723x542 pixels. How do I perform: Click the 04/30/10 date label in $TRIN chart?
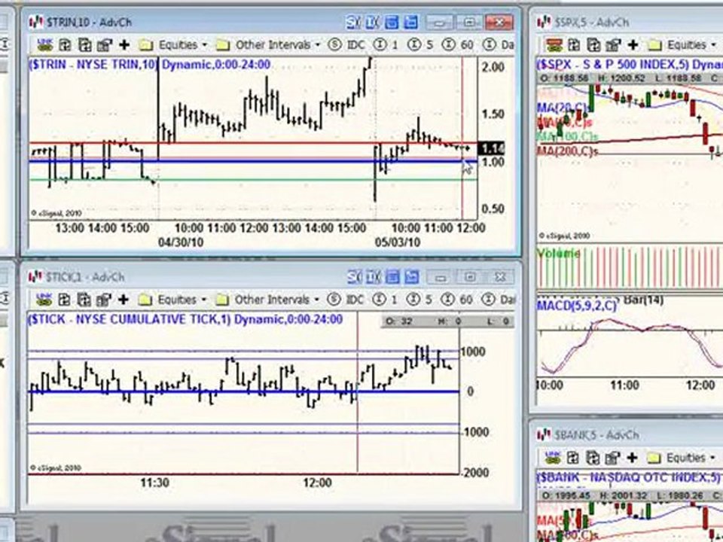[180, 242]
